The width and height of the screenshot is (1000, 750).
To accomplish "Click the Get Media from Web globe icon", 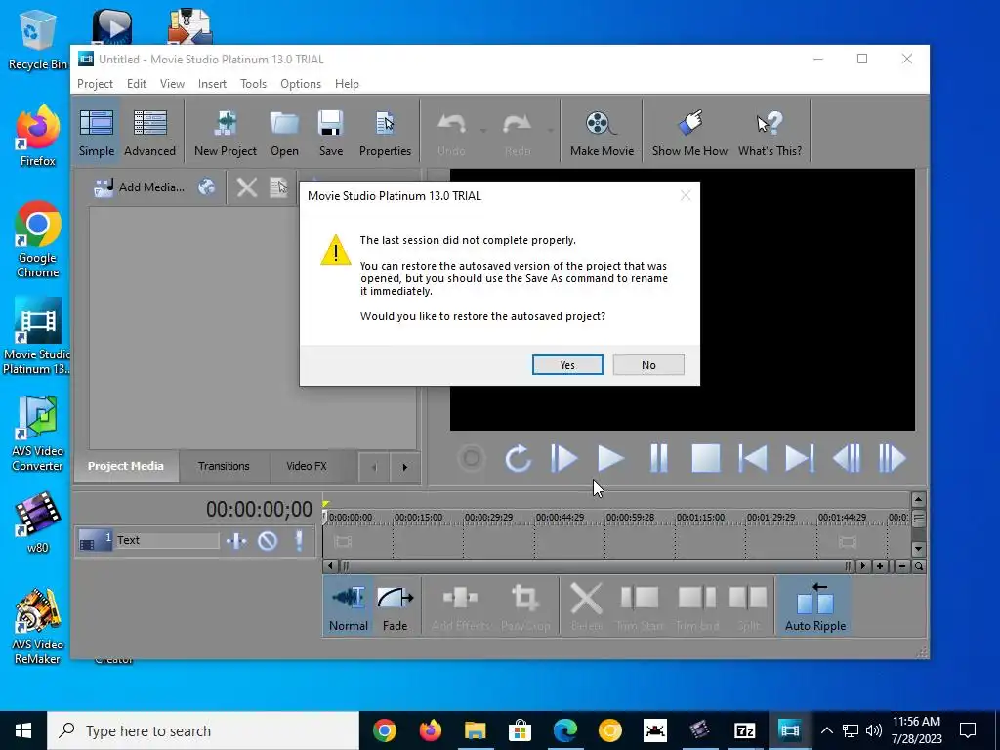I will click(207, 187).
